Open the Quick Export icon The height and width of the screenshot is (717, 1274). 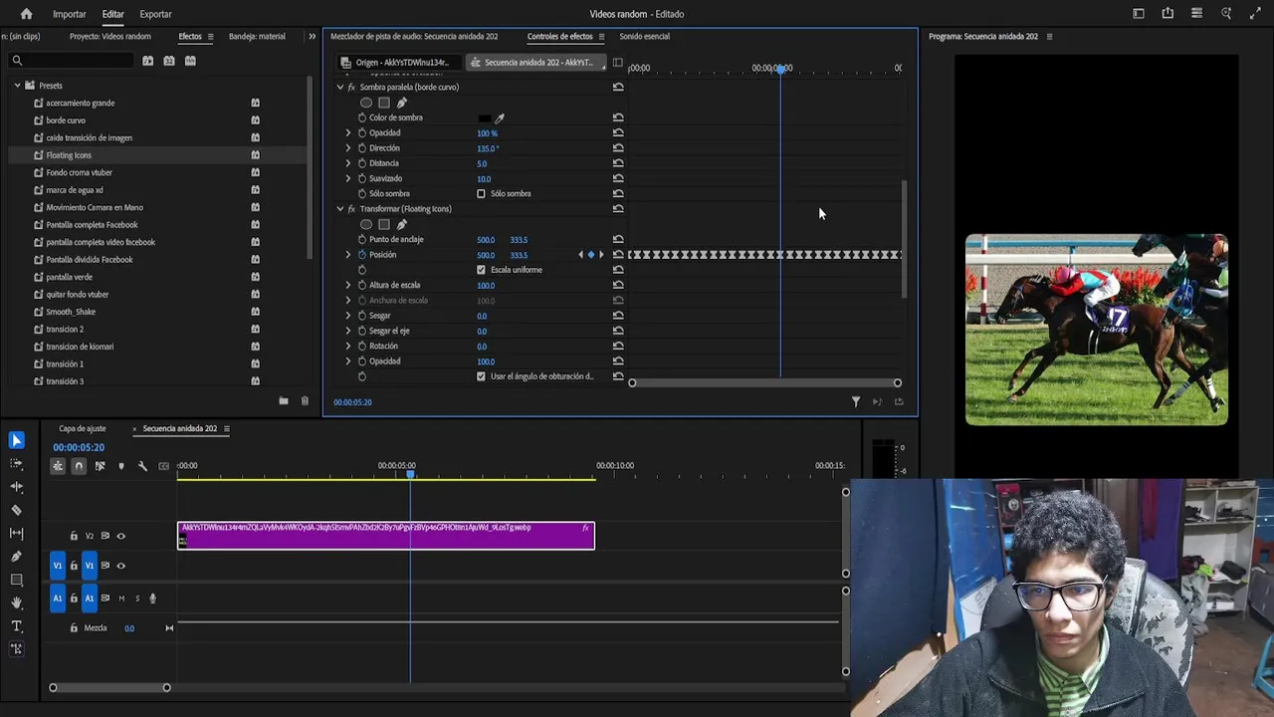pos(1168,14)
